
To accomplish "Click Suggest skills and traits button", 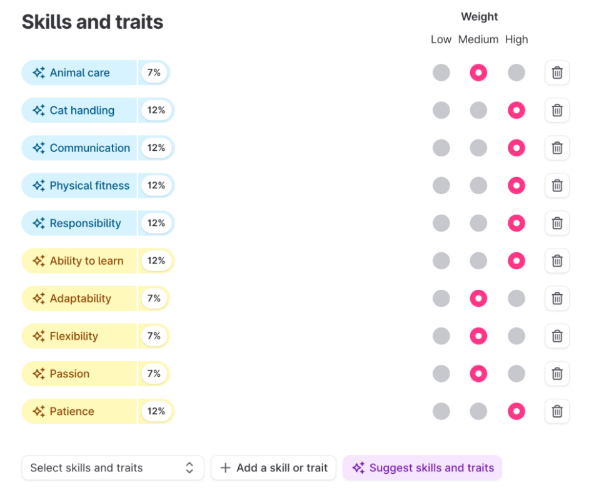I will click(422, 468).
